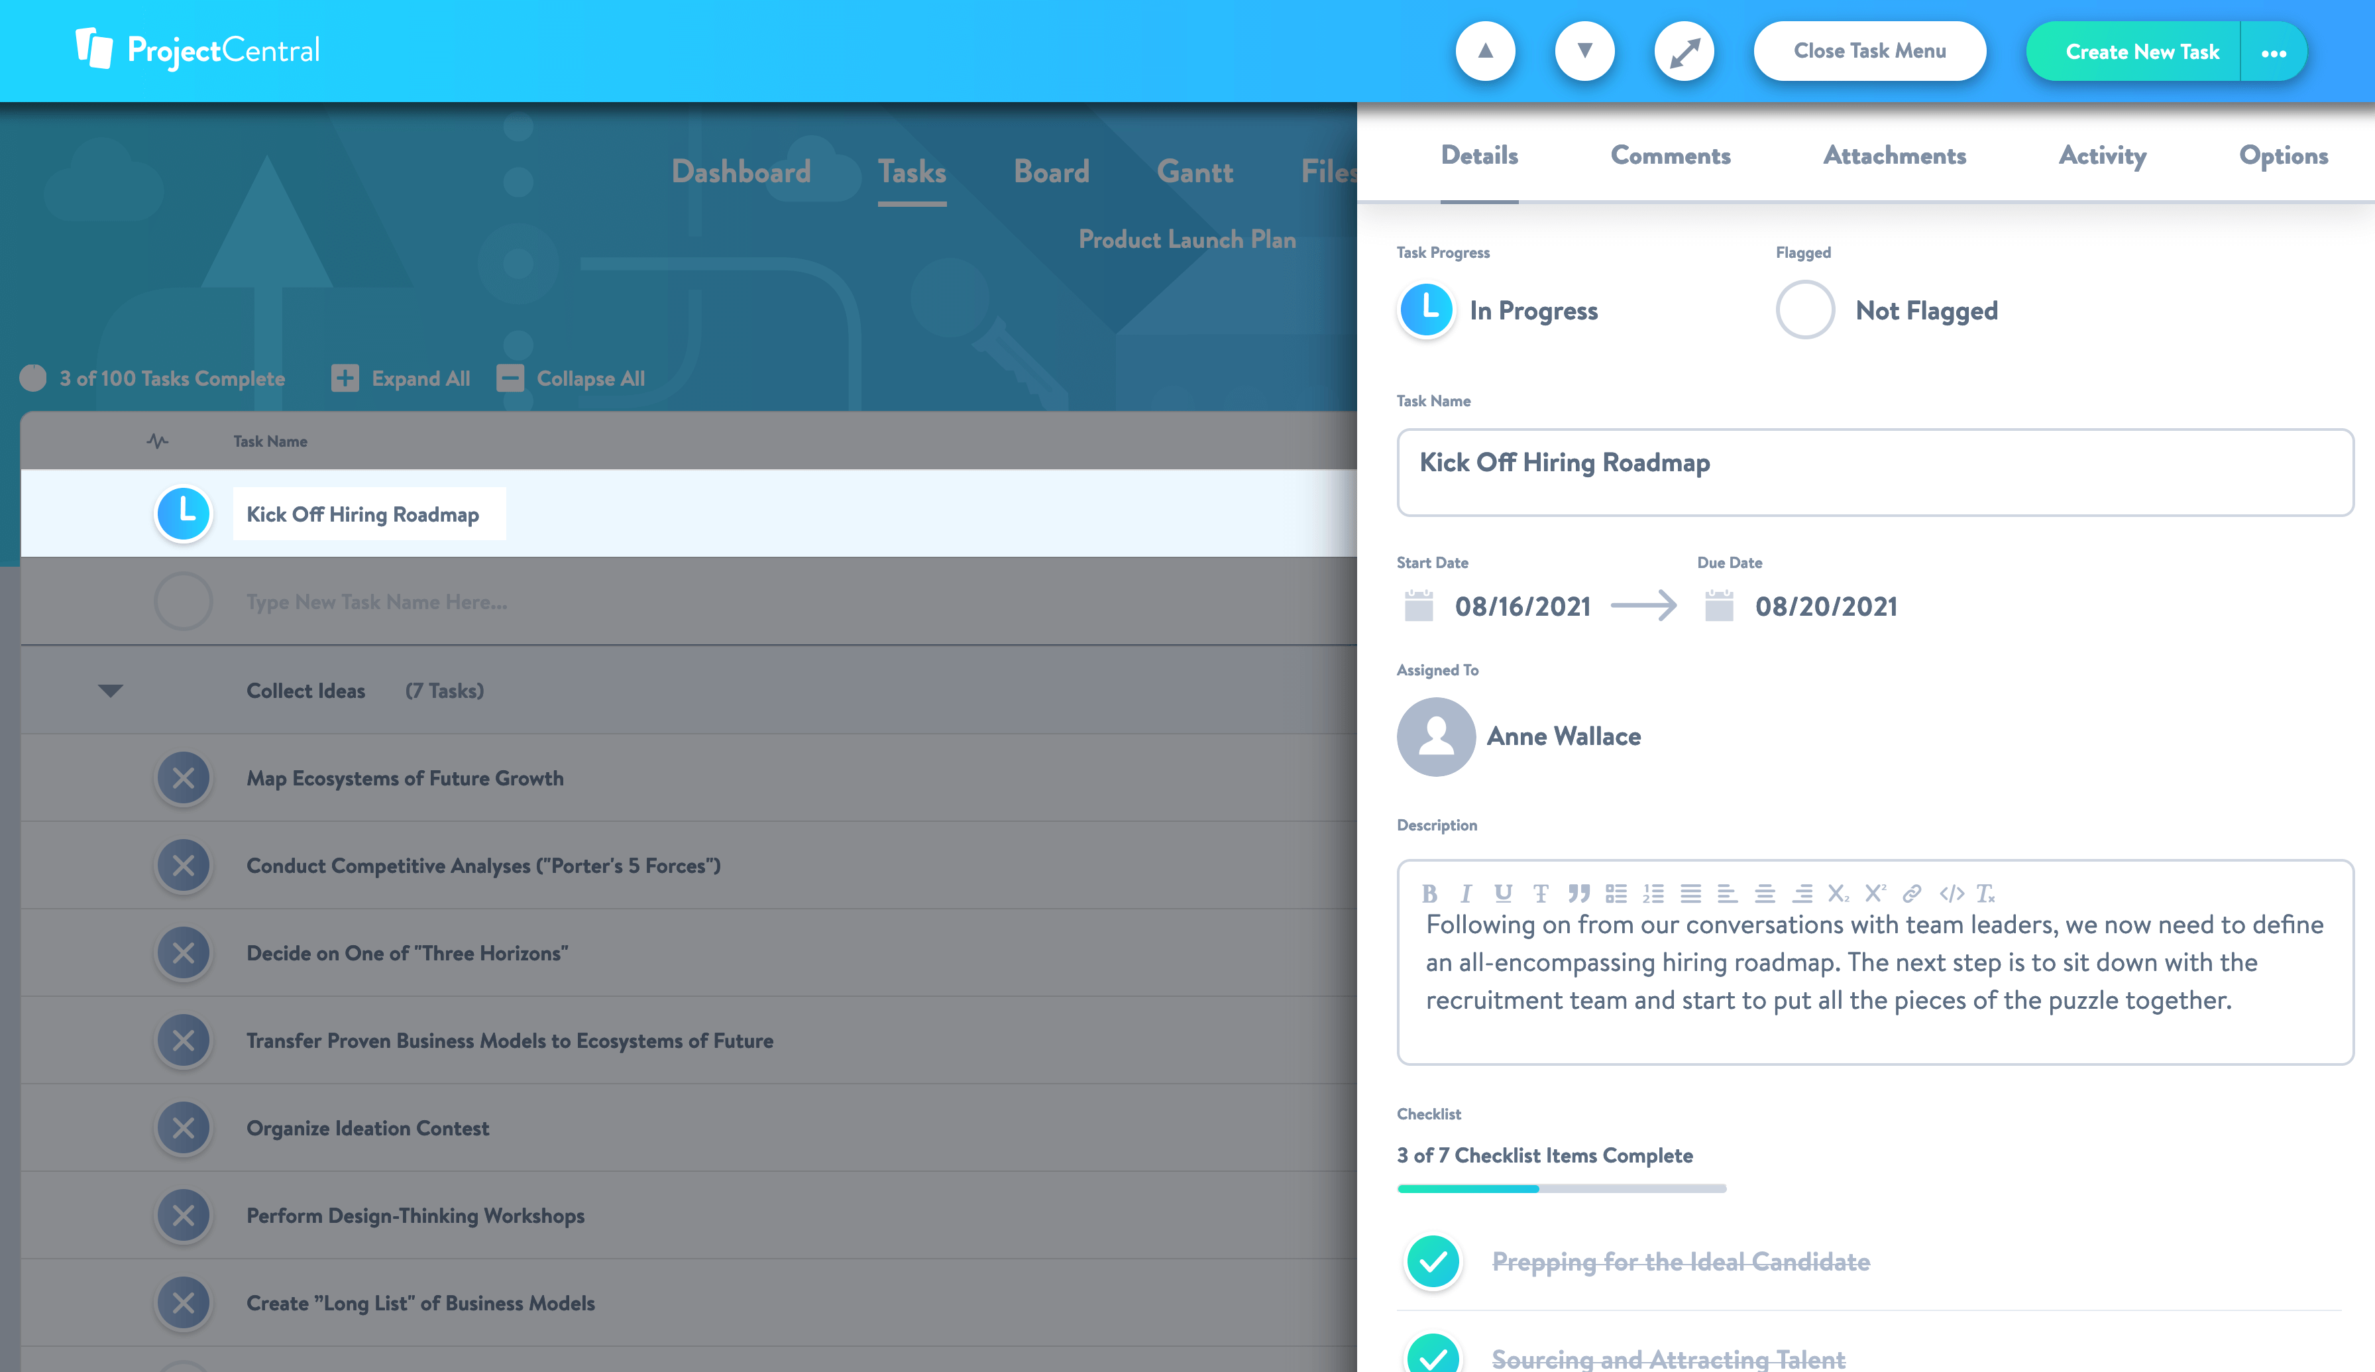Screen dimensions: 2375x1372
Task: Click the expand task panel arrows icon
Action: (x=1684, y=52)
